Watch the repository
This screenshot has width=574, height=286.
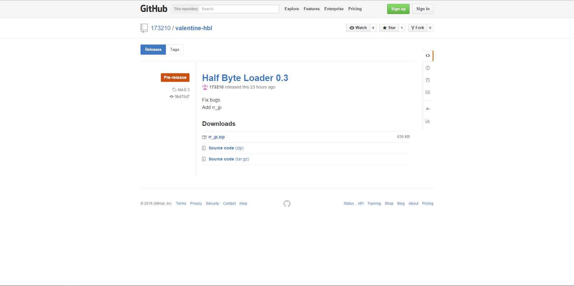[358, 28]
